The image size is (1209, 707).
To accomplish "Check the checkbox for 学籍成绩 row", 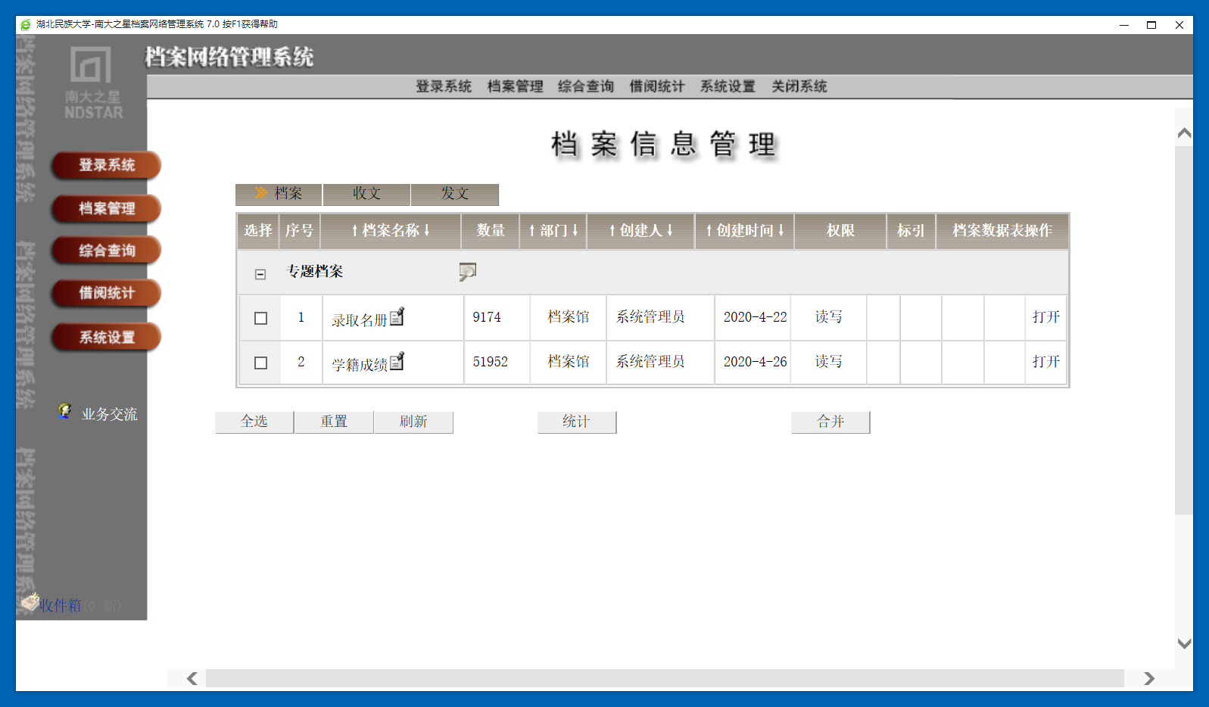I will click(260, 363).
